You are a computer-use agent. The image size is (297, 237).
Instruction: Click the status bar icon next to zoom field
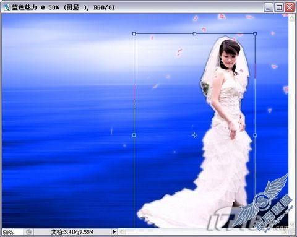[28, 232]
